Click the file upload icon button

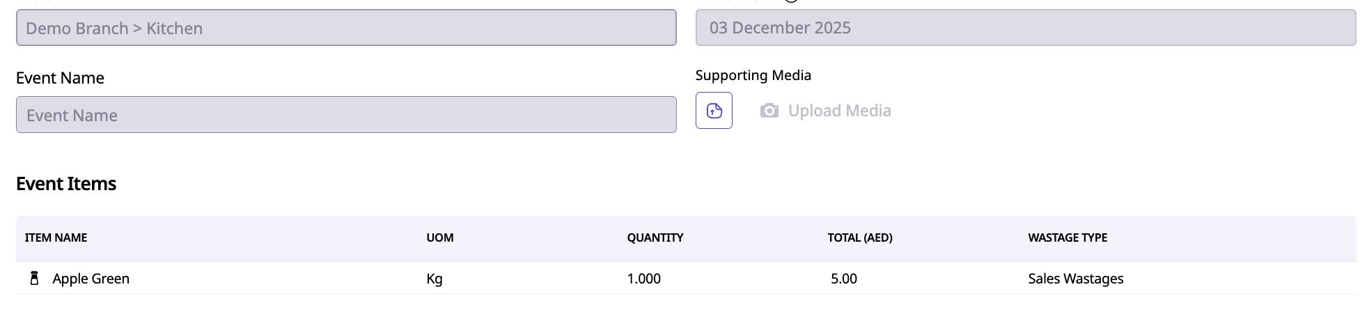click(714, 111)
